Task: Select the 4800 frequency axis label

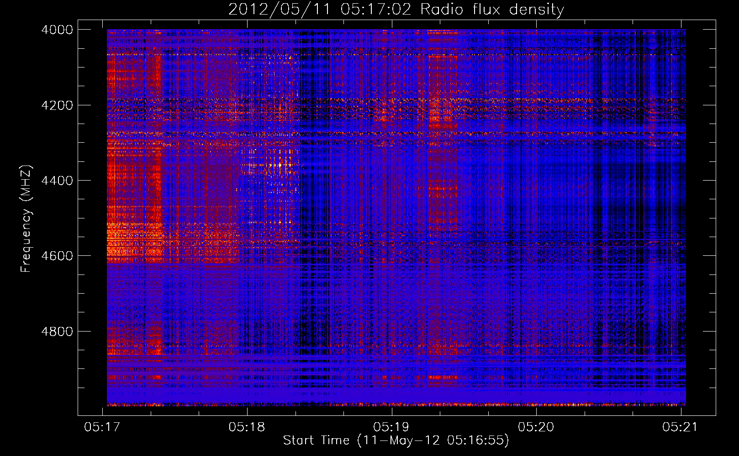Action: coord(57,332)
